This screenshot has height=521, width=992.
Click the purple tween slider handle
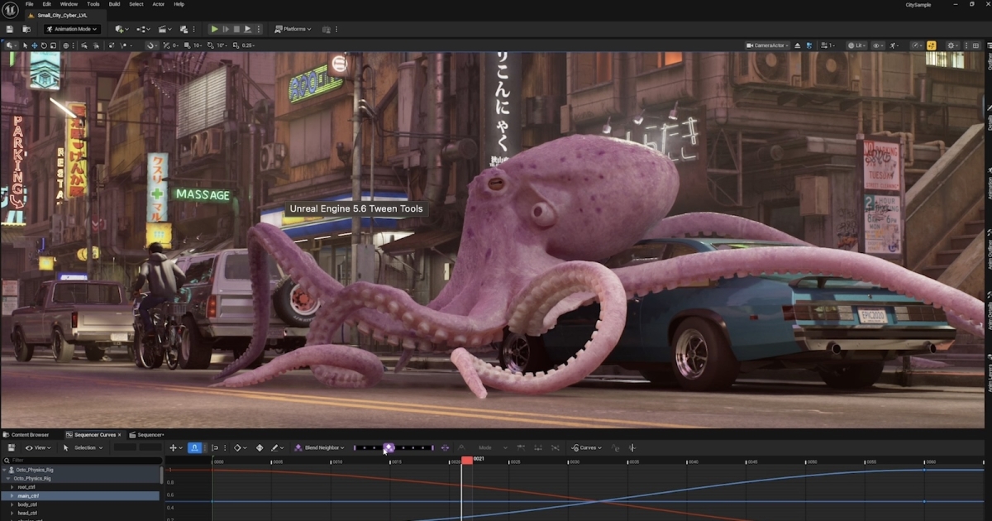point(389,447)
